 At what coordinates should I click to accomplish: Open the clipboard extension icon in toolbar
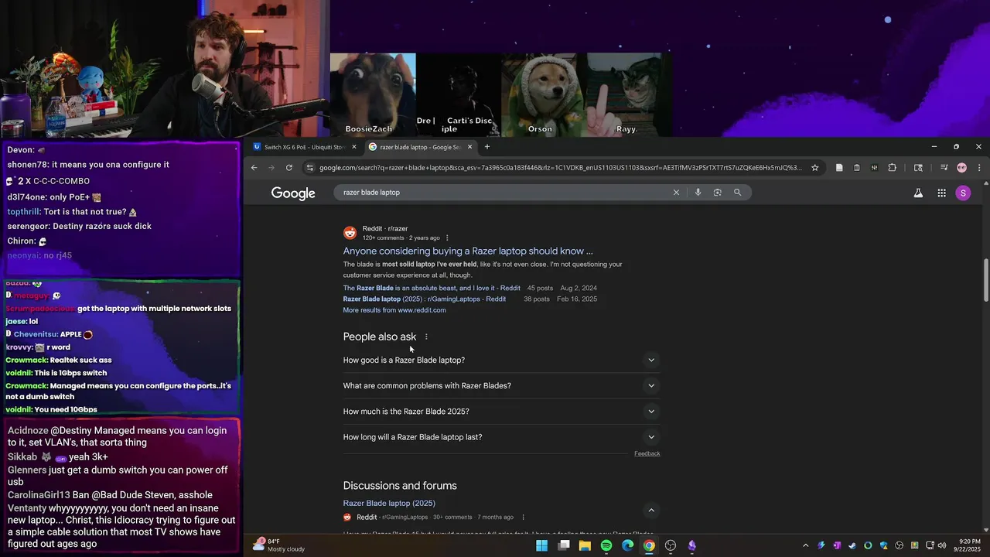857,168
